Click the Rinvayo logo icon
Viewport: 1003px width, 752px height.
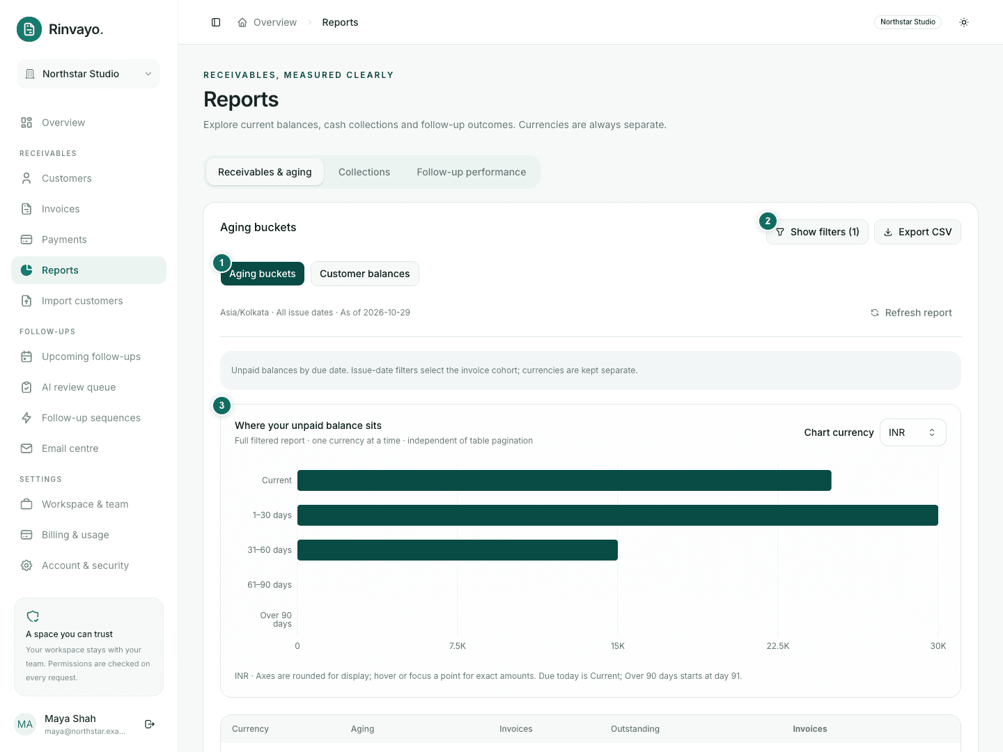[x=29, y=29]
